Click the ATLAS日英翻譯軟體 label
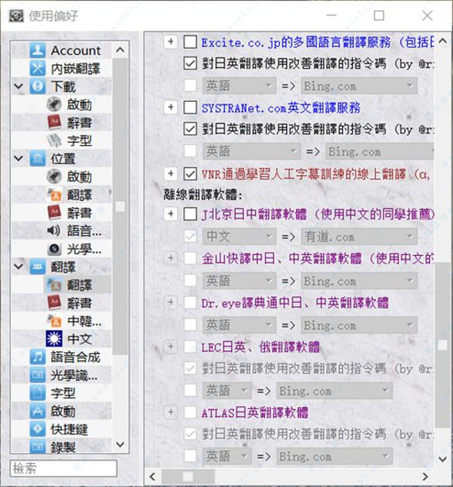The image size is (453, 487). pos(254,413)
